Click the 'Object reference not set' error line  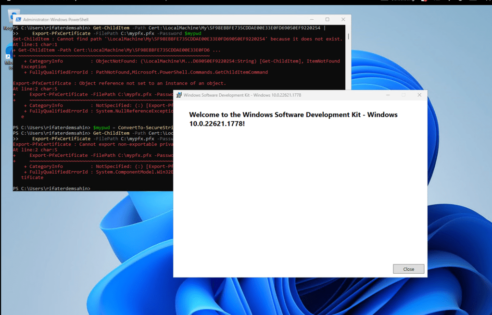point(119,83)
